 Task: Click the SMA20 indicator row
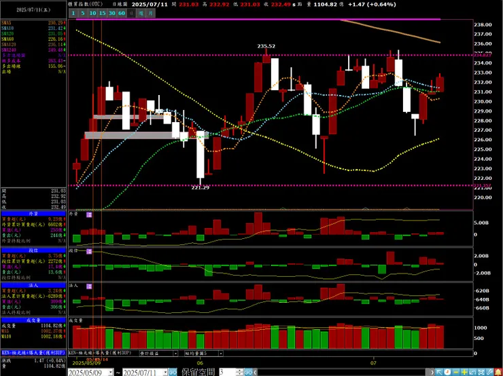click(33, 34)
